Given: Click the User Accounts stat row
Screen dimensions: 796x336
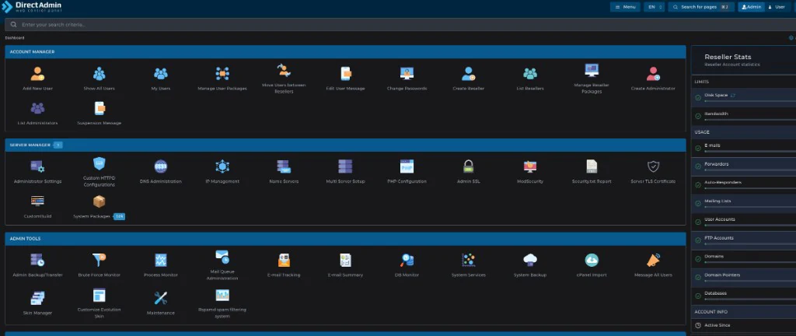Looking at the screenshot, I should (744, 222).
